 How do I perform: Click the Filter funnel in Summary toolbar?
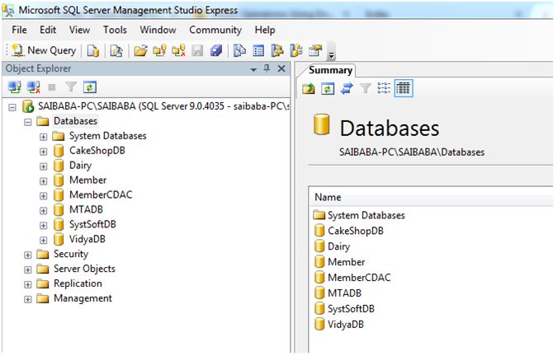(366, 87)
